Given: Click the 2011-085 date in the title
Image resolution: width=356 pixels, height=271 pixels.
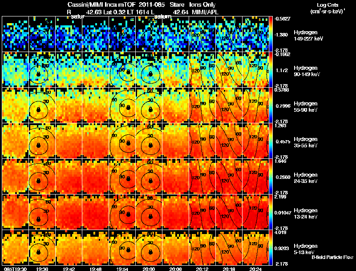Looking at the screenshot, I should click(x=151, y=4).
